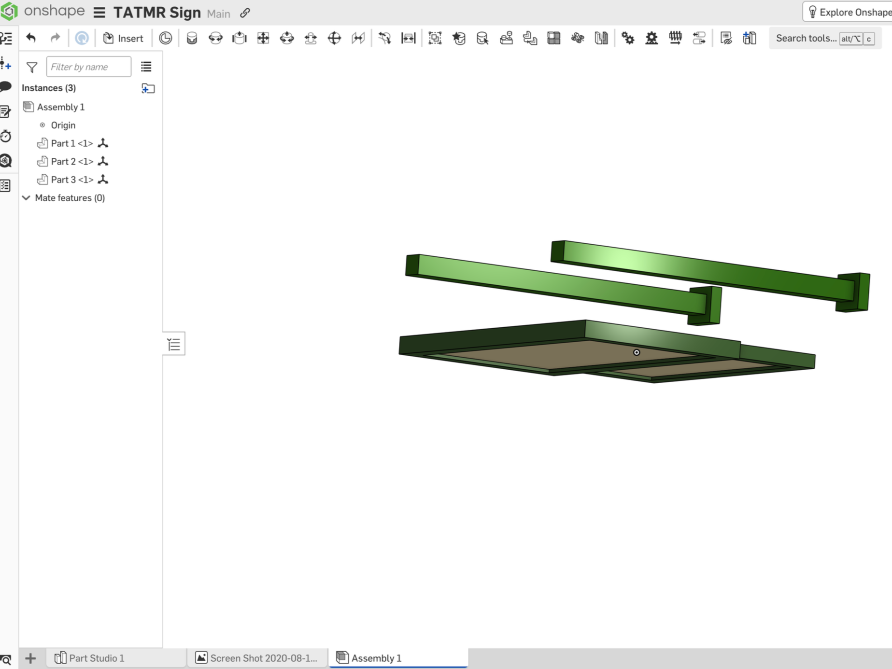This screenshot has width=892, height=669.
Task: Select the Origin item in the tree
Action: (x=63, y=125)
